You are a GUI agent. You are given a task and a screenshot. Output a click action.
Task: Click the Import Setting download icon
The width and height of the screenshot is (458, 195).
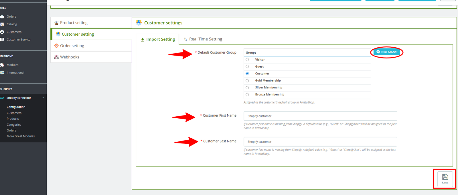pyautogui.click(x=143, y=39)
